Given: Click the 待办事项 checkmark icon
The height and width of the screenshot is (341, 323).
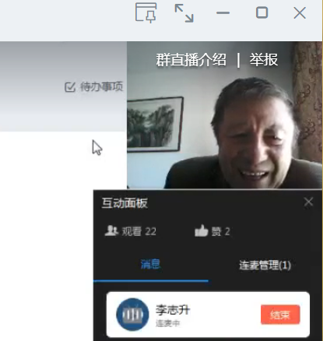Looking at the screenshot, I should 70,87.
